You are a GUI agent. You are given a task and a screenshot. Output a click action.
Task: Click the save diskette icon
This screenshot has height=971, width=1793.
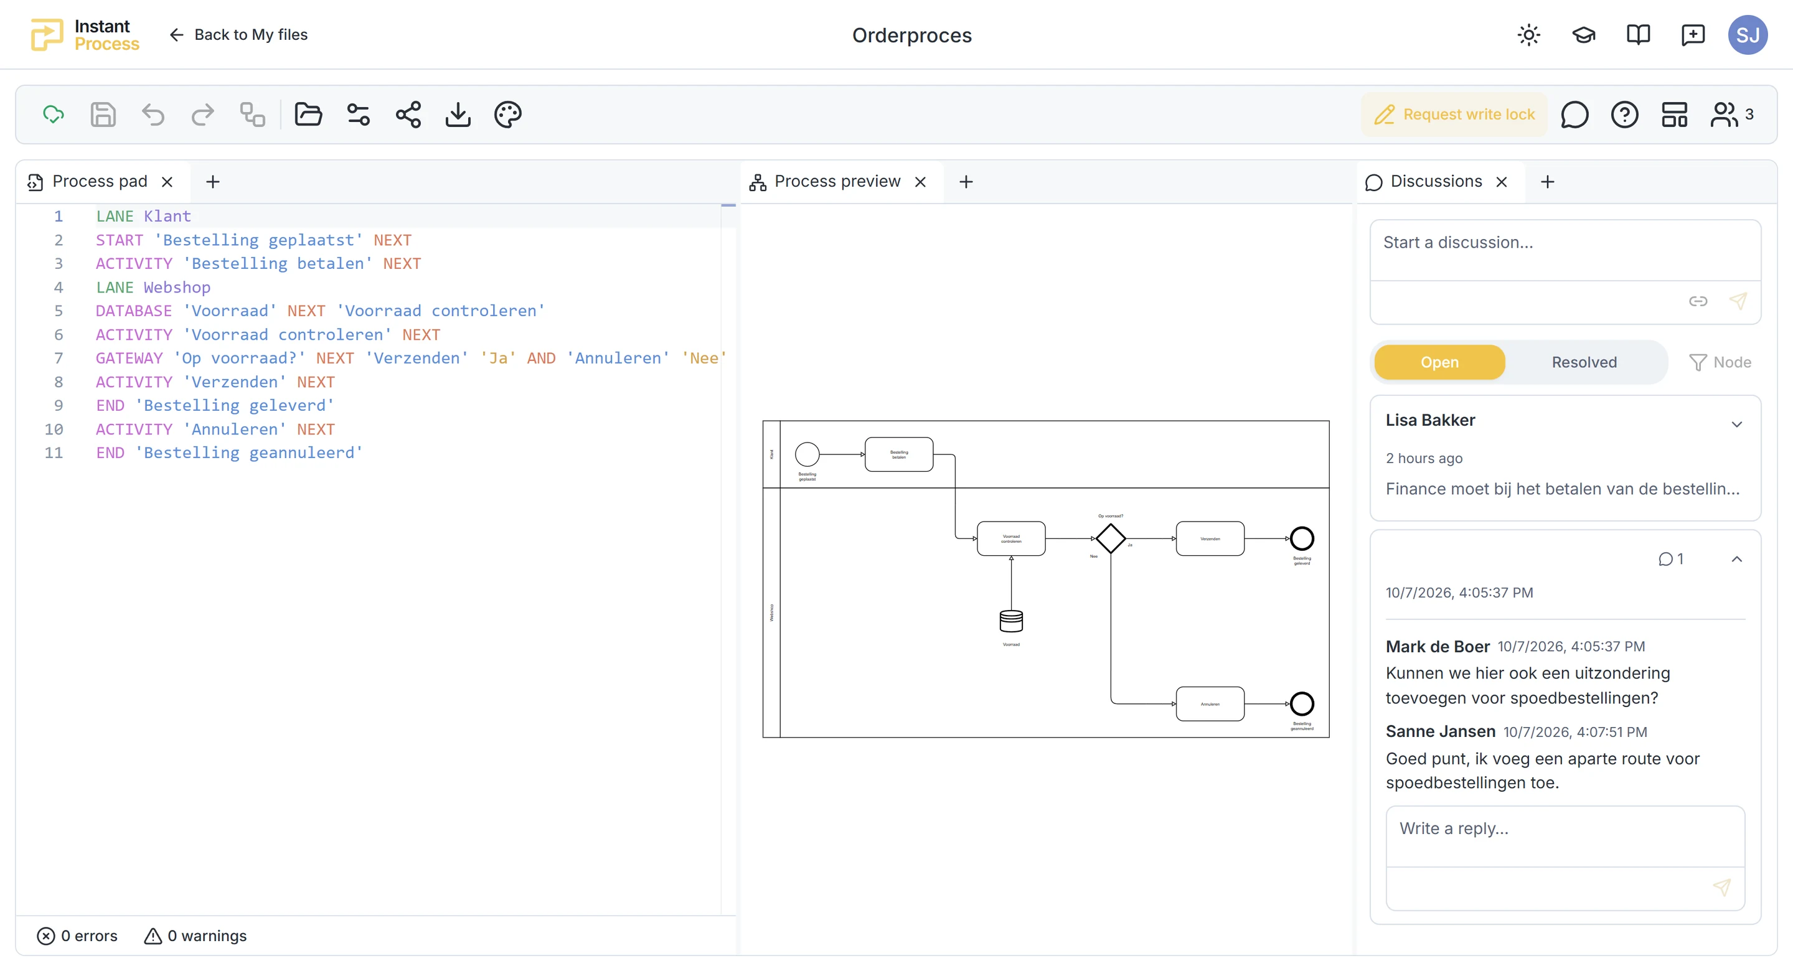click(x=103, y=114)
